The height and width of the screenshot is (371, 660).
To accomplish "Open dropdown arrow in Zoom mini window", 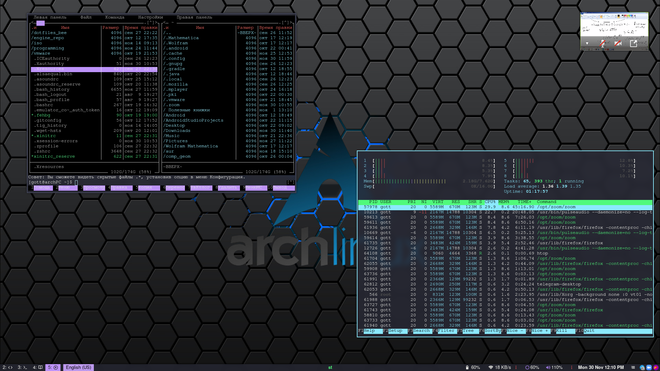I will pyautogui.click(x=587, y=44).
